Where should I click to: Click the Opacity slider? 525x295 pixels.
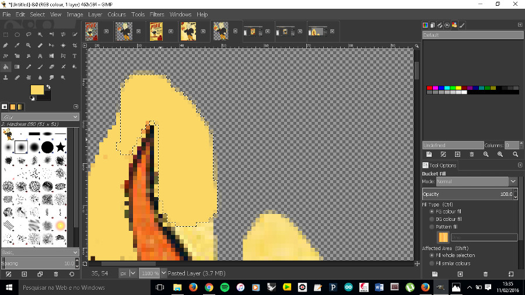pos(467,194)
